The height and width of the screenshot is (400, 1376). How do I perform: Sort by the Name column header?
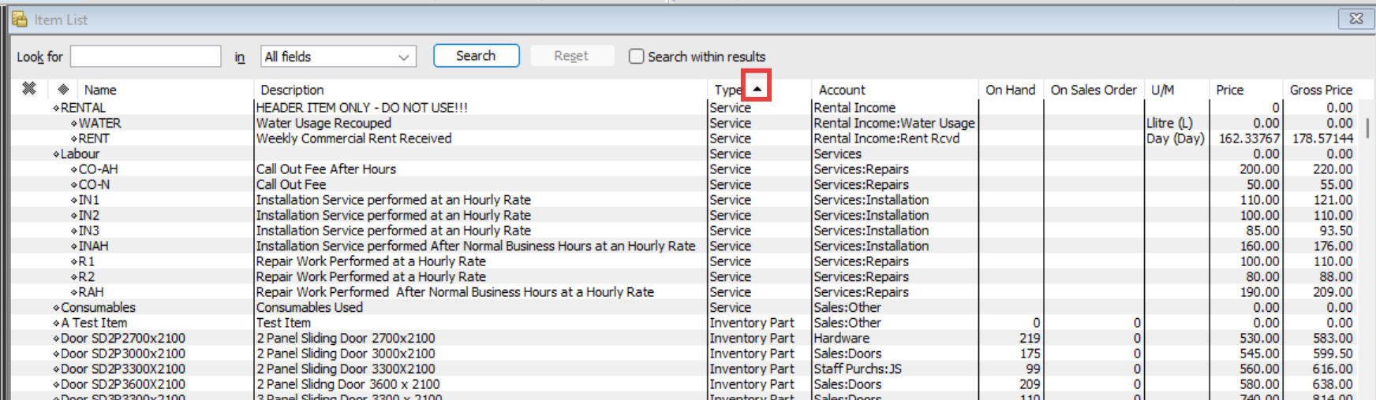tap(100, 90)
